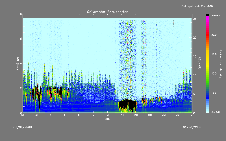This screenshot has height=141, width=226.
Task: Click the '15' kft tick label
Action: 195,56
